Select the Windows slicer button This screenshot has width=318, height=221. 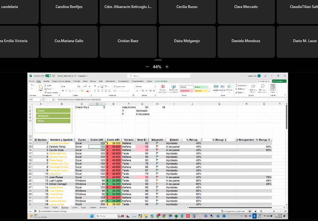pyautogui.click(x=53, y=116)
